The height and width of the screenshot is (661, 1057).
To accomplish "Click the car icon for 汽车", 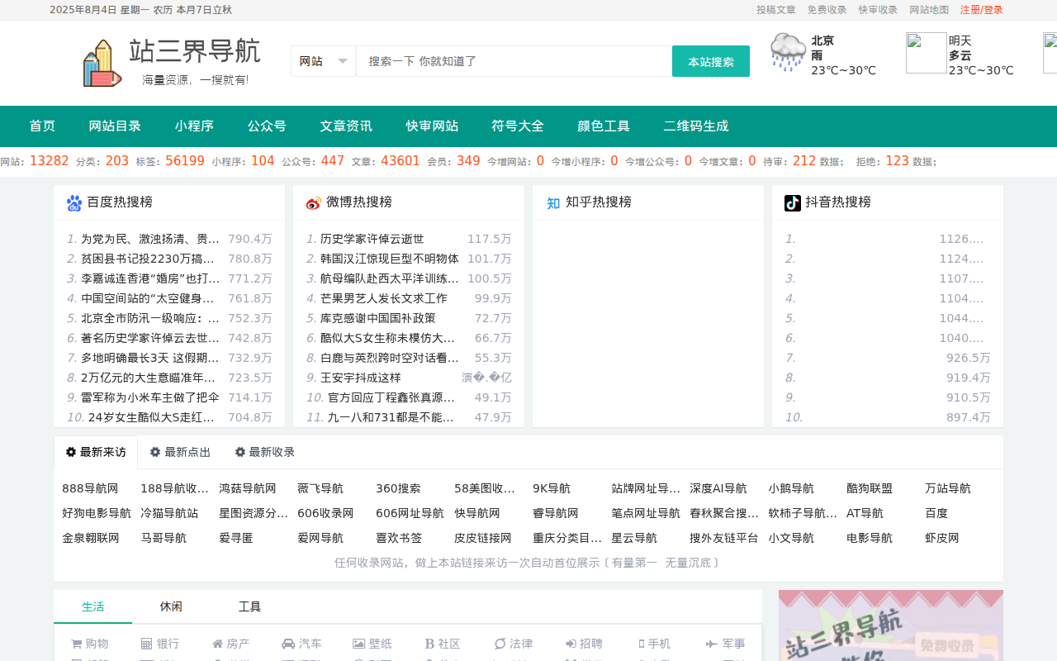I will coord(288,644).
